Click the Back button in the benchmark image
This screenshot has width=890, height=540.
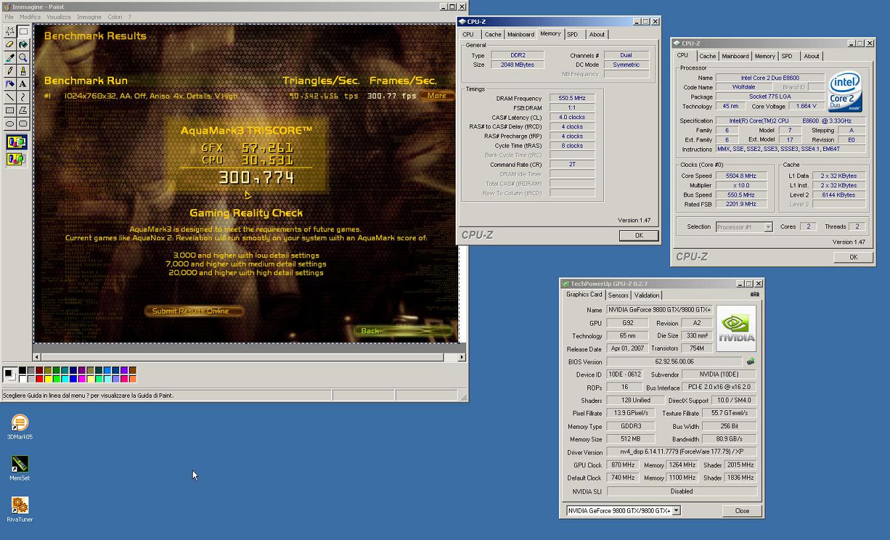(x=403, y=331)
